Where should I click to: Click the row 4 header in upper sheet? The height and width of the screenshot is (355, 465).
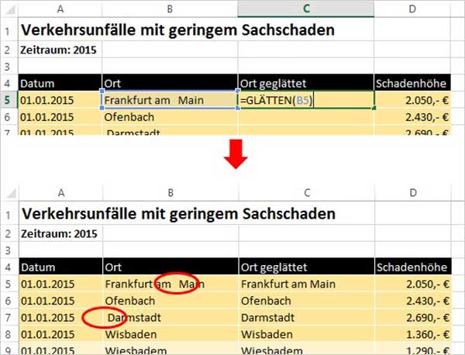[9, 83]
